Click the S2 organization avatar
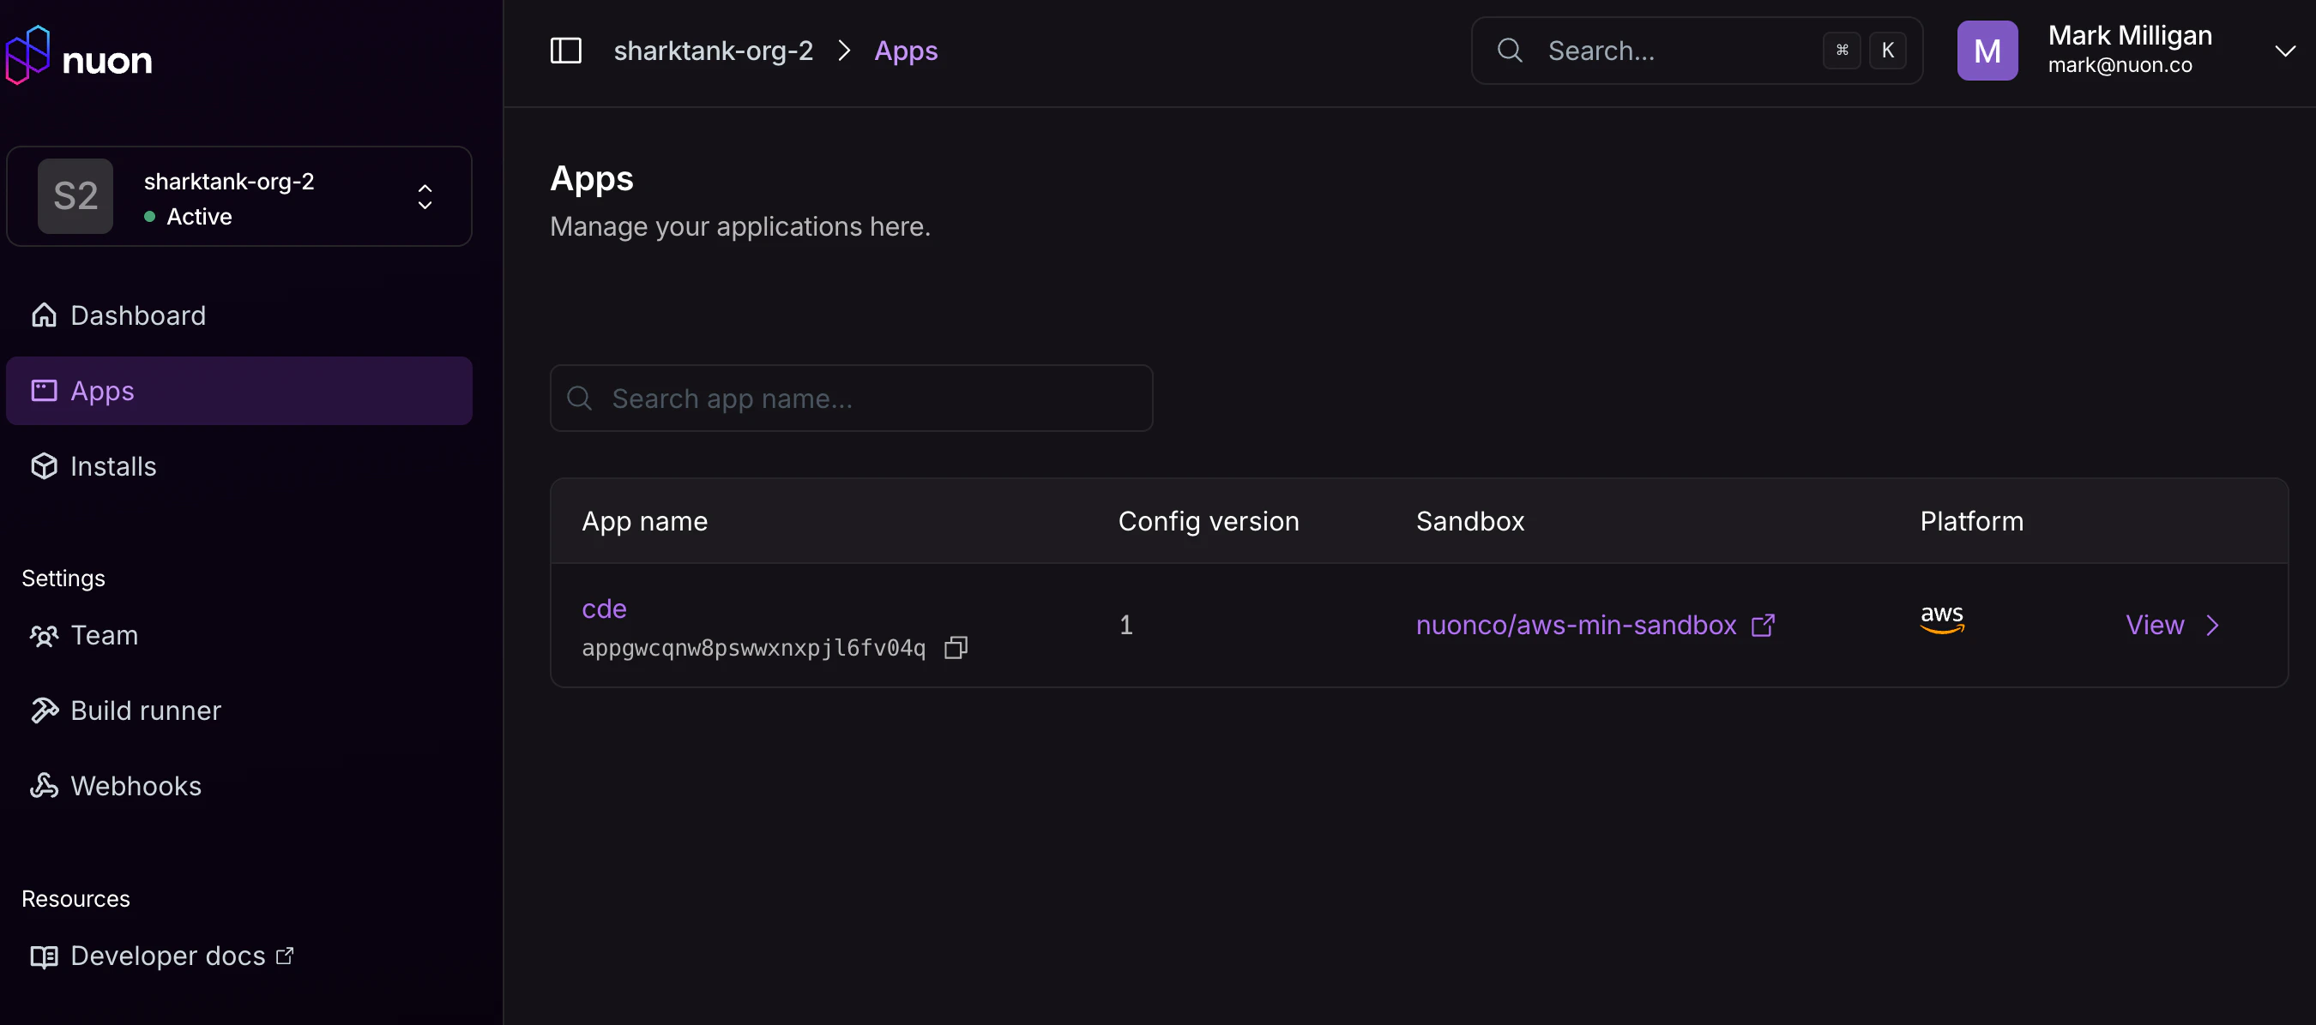 tap(75, 196)
